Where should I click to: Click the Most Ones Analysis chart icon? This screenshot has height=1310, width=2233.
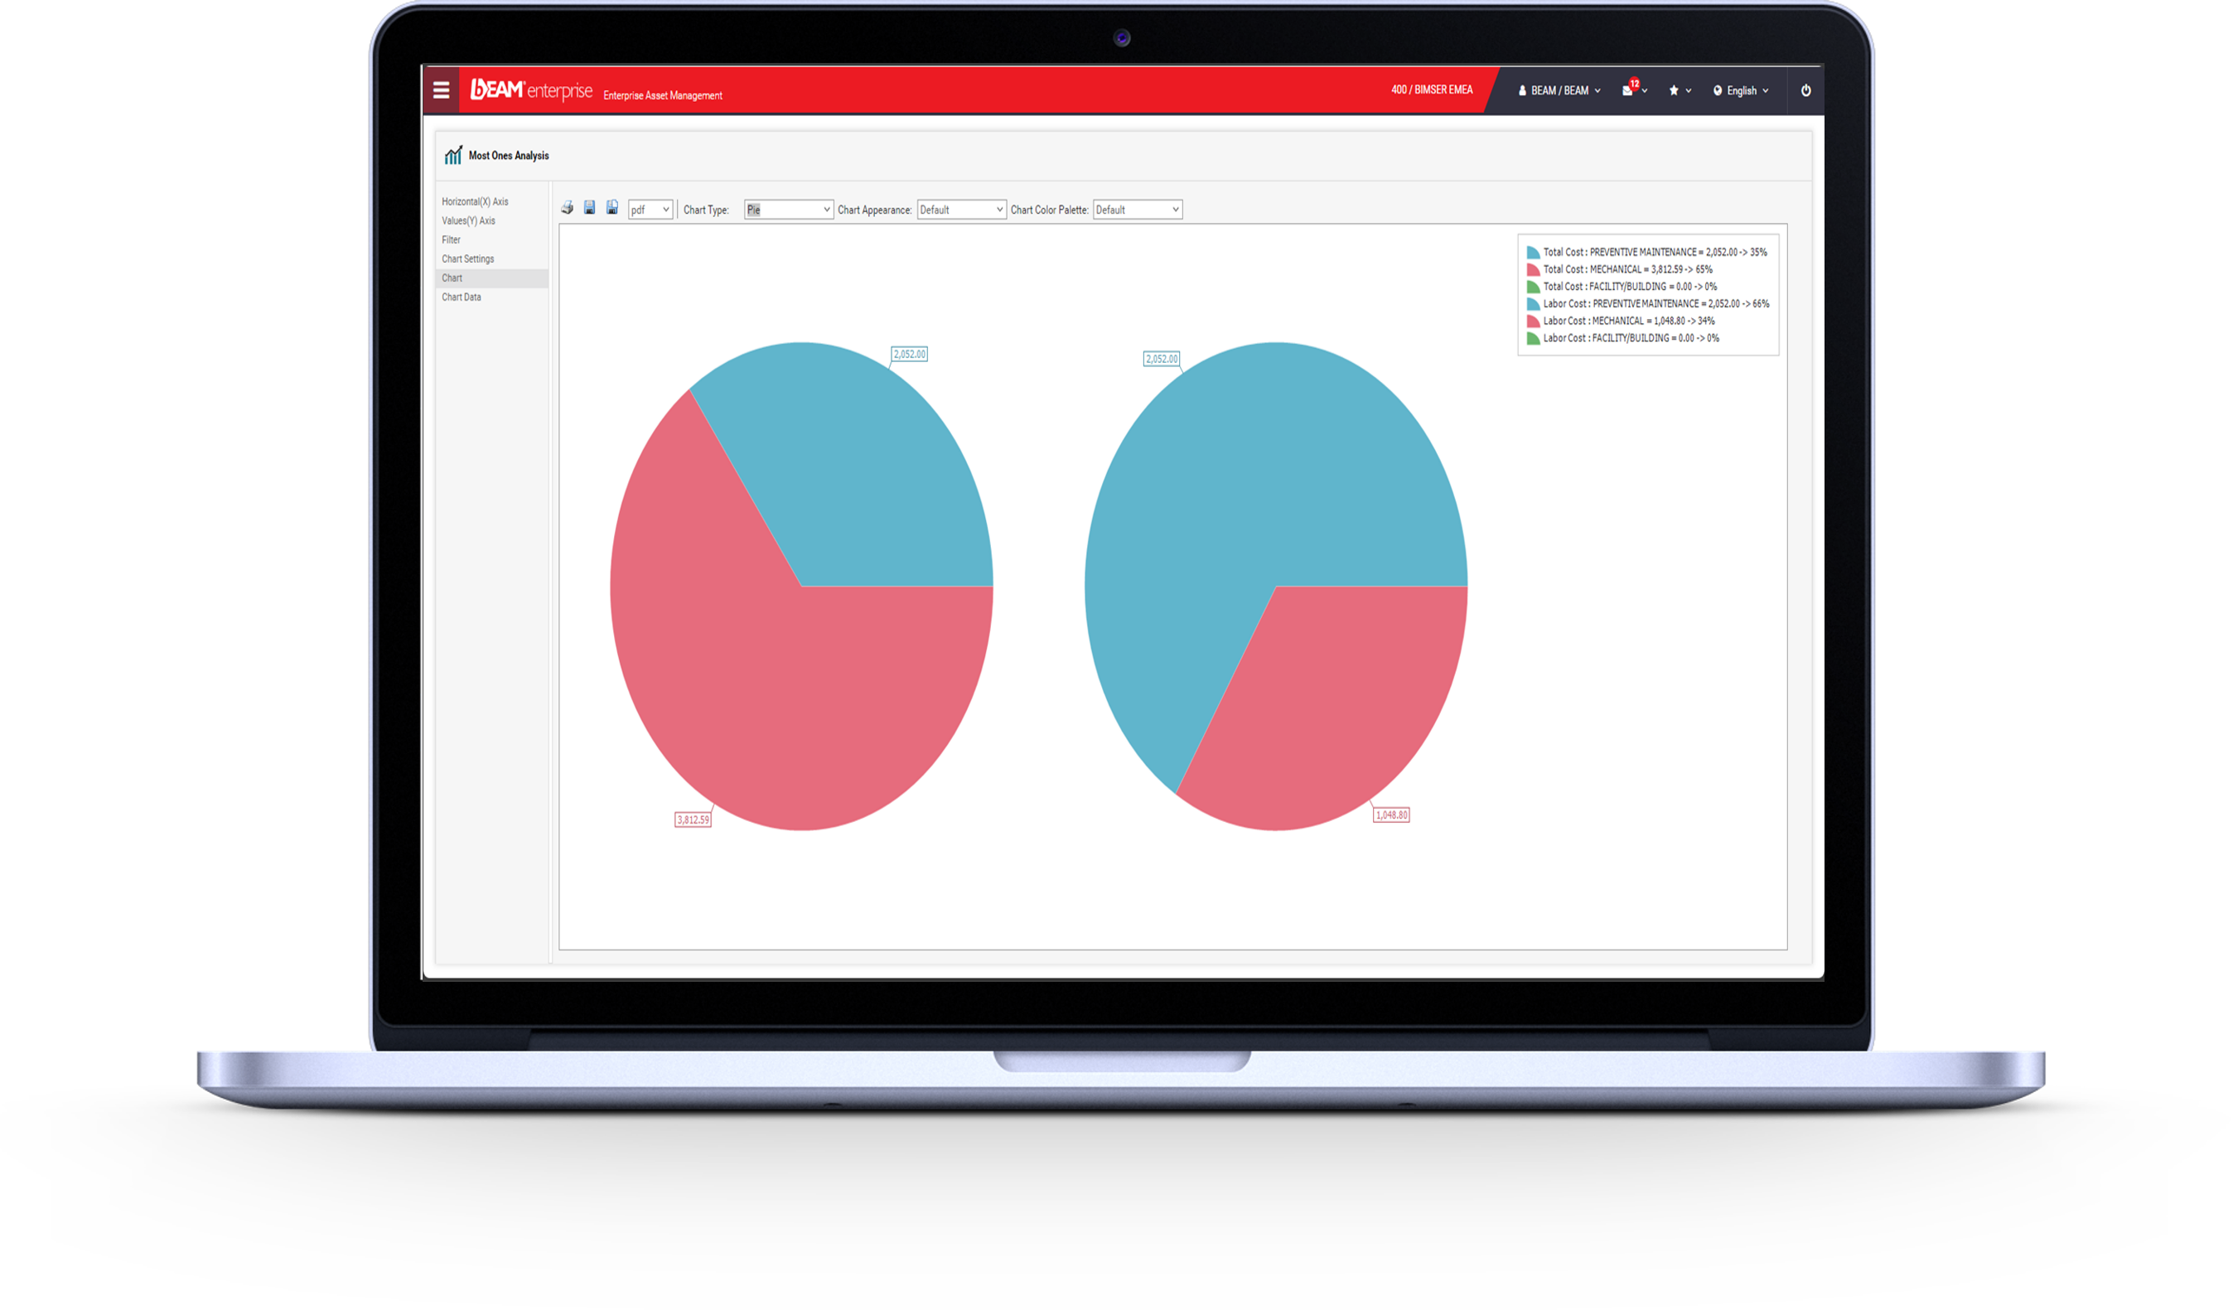[x=458, y=154]
